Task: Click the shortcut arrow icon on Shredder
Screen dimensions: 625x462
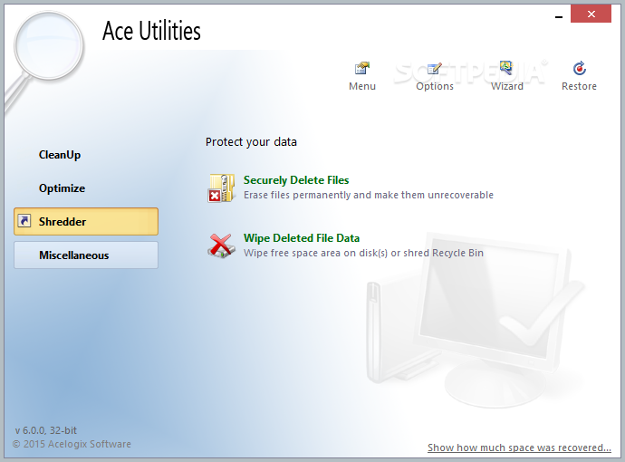Action: 24,221
